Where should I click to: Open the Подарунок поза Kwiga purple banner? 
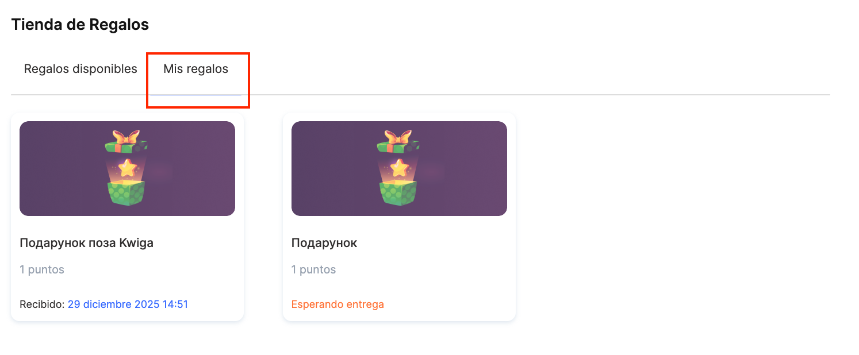(x=127, y=168)
